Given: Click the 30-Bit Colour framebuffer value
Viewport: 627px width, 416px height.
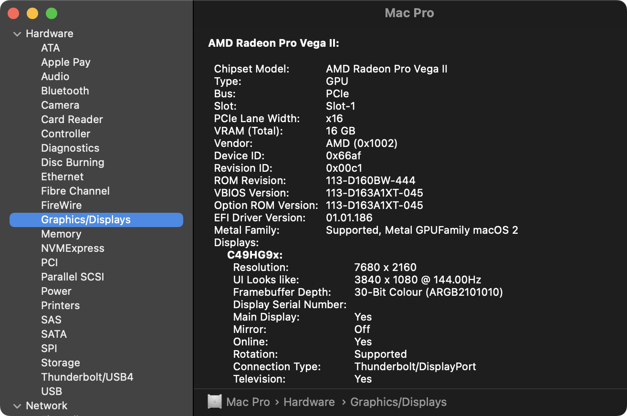Looking at the screenshot, I should pyautogui.click(x=428, y=292).
